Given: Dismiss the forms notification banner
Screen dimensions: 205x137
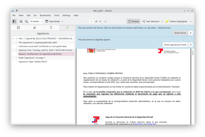Looking at the screenshot, I should 191,33.
